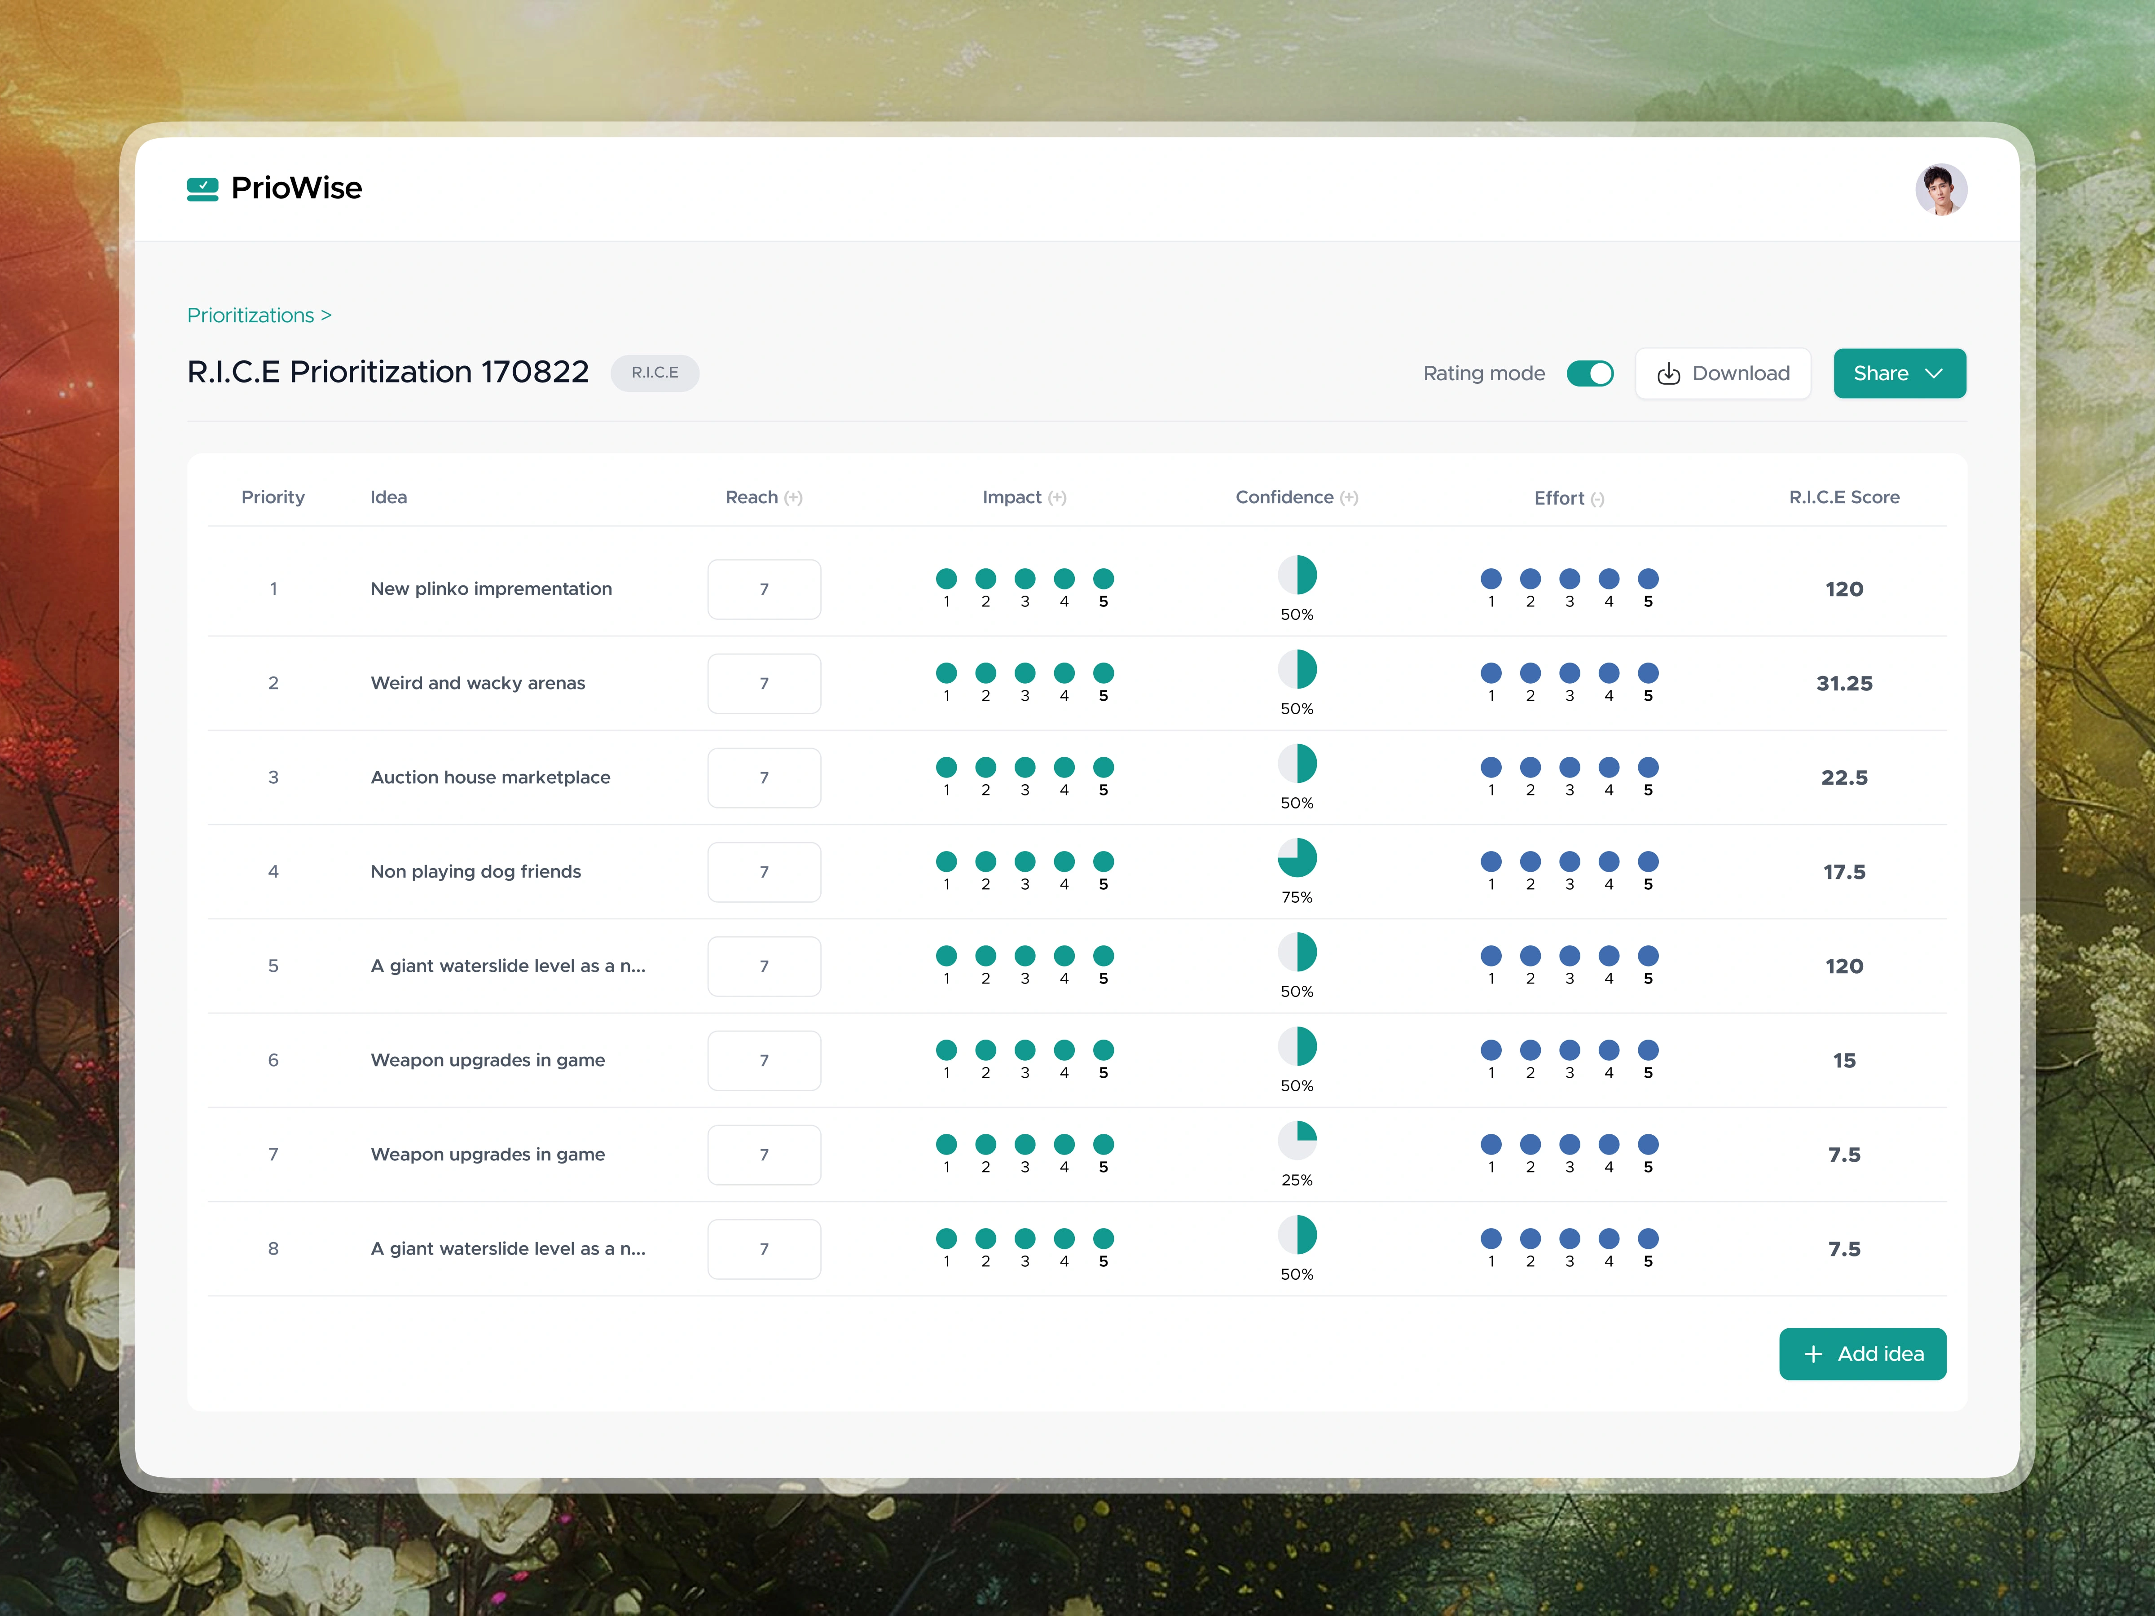This screenshot has height=1616, width=2155.
Task: Click the Add idea button
Action: 1862,1354
